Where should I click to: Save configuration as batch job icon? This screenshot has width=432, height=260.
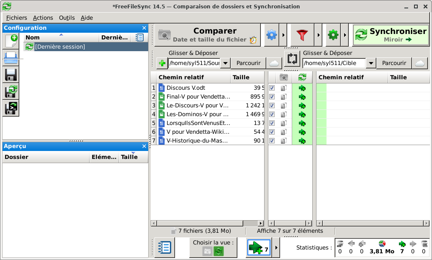[x=11, y=109]
